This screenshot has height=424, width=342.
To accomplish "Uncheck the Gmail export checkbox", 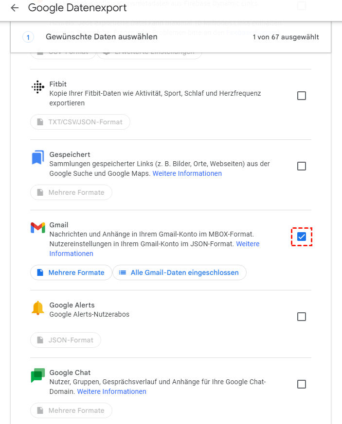I will click(x=302, y=237).
